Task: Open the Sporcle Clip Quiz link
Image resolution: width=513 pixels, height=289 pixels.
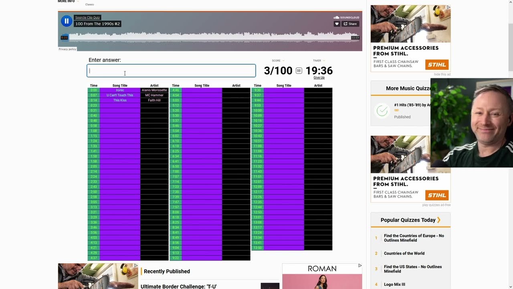Action: coord(87,18)
